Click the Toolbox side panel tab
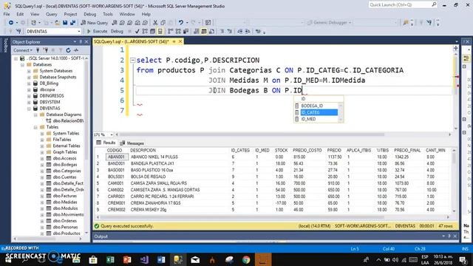 click(x=5, y=46)
